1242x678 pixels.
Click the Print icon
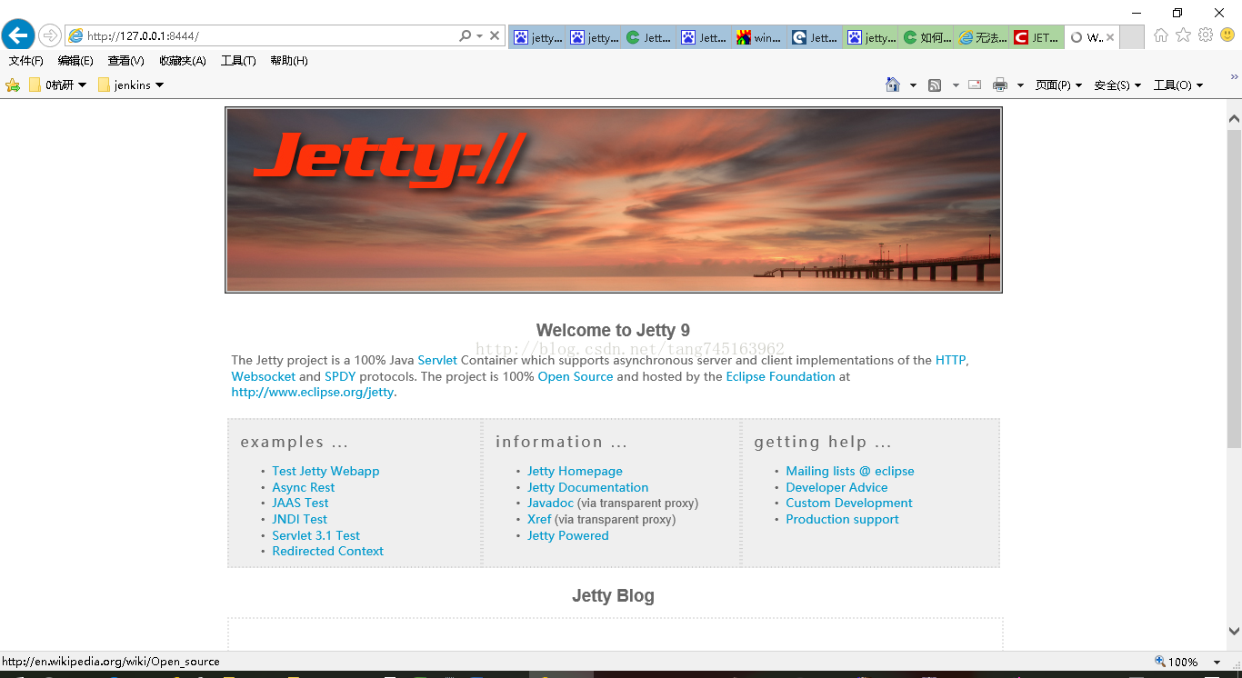tap(1000, 85)
